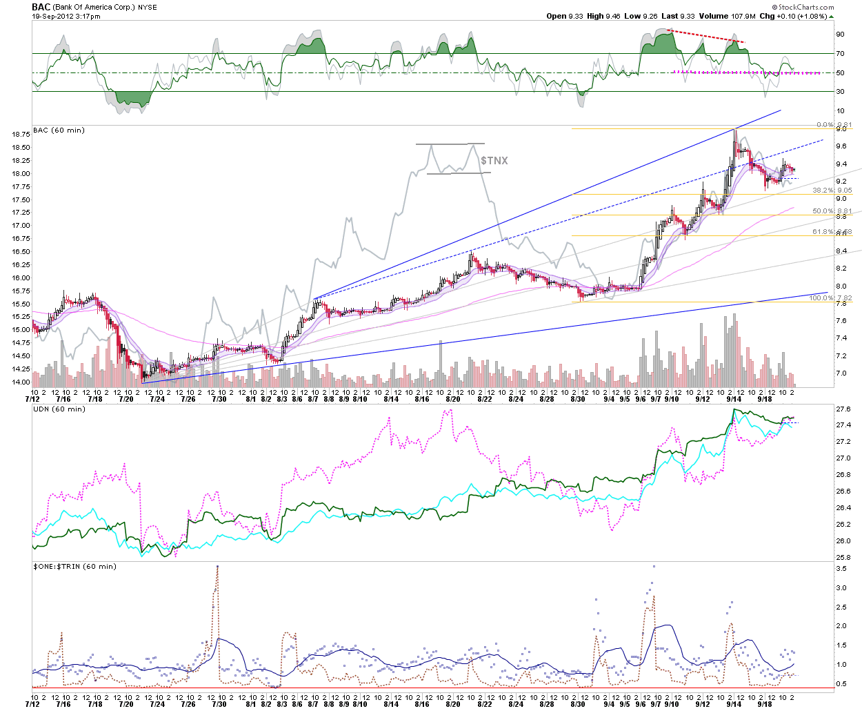The height and width of the screenshot is (711, 862).
Task: Click the red dotted divergence line on RSI
Action: coord(706,36)
